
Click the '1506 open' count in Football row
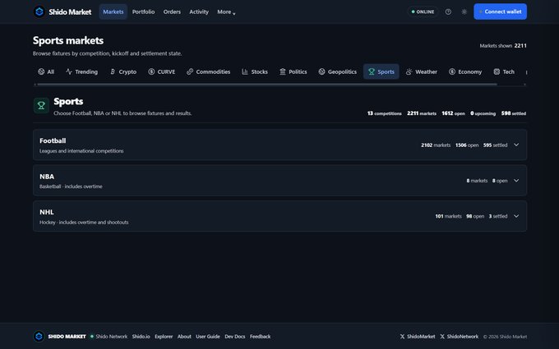[467, 145]
